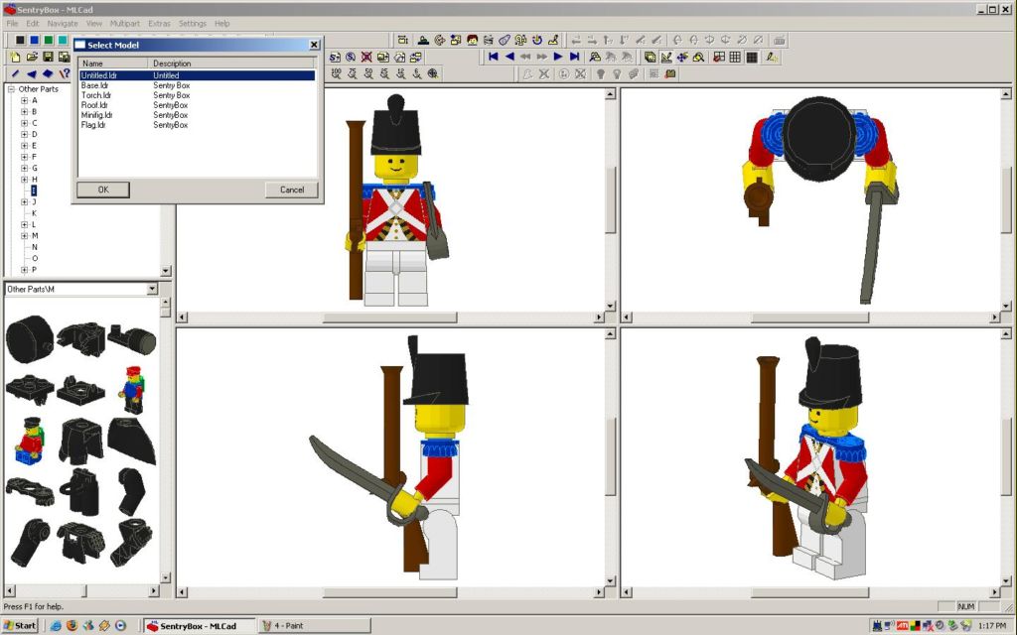Select the green color swatch
Screen dimensions: 1017x635
49,40
